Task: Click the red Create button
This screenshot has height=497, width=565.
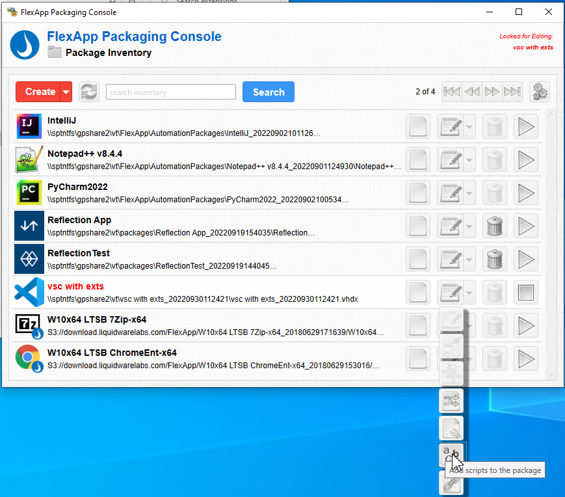Action: (x=38, y=92)
